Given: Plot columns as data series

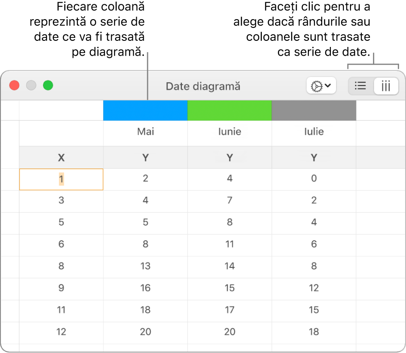Looking at the screenshot, I should (x=386, y=86).
